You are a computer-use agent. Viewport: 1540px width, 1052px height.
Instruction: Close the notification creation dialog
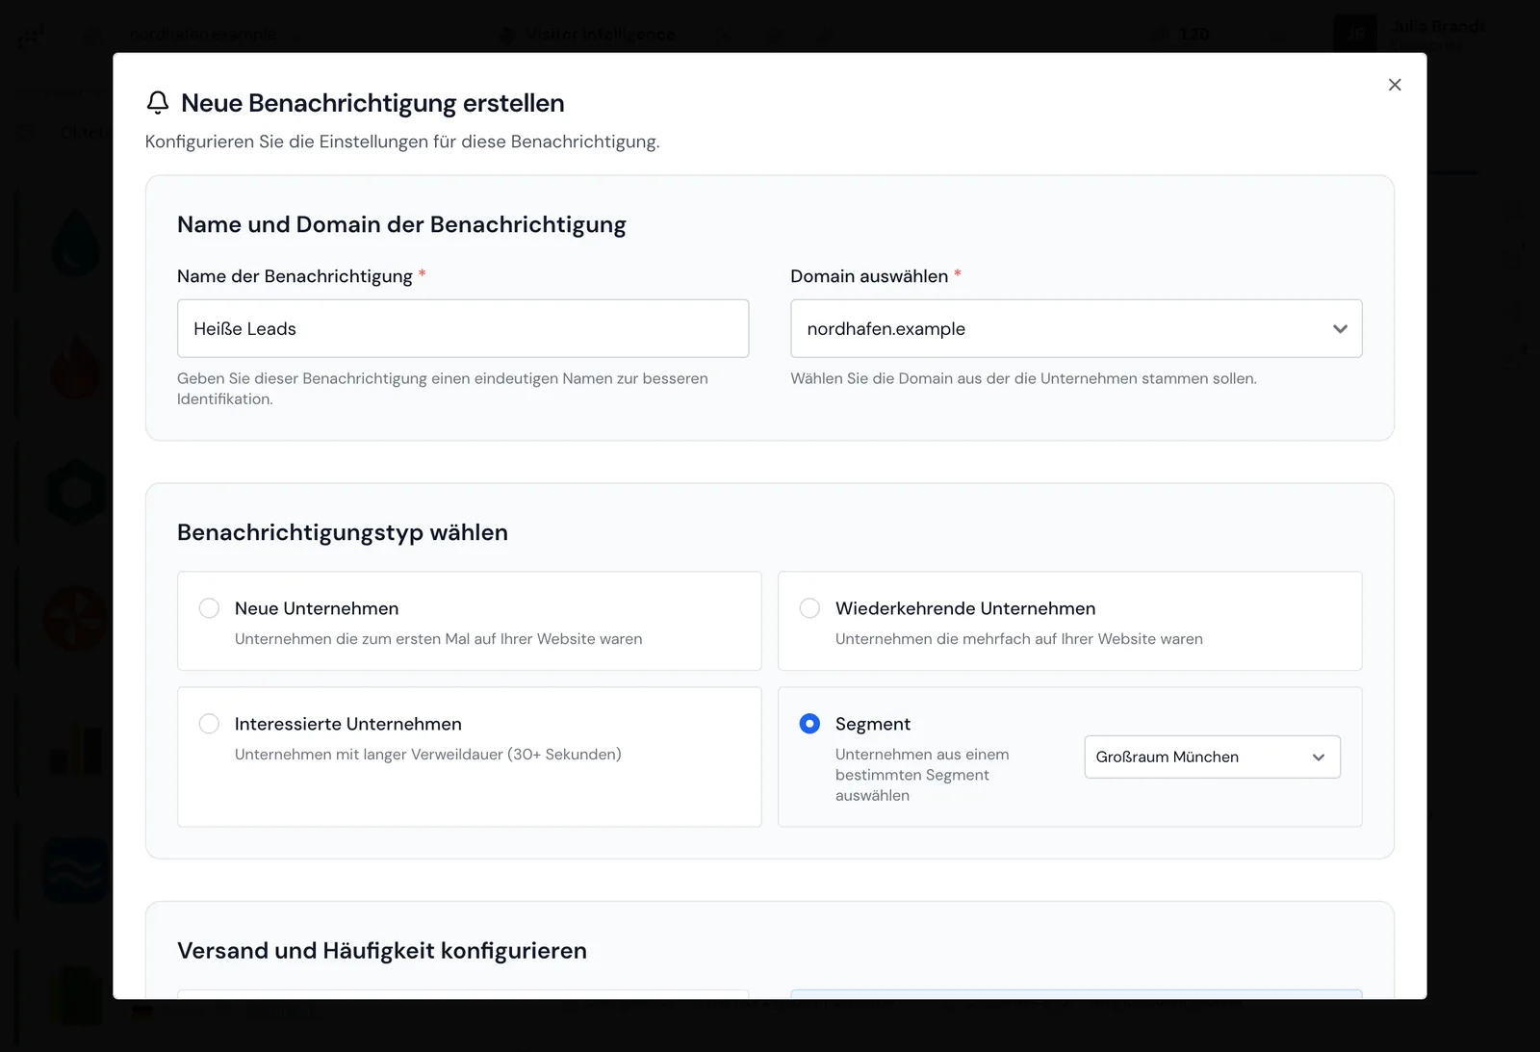pos(1395,85)
